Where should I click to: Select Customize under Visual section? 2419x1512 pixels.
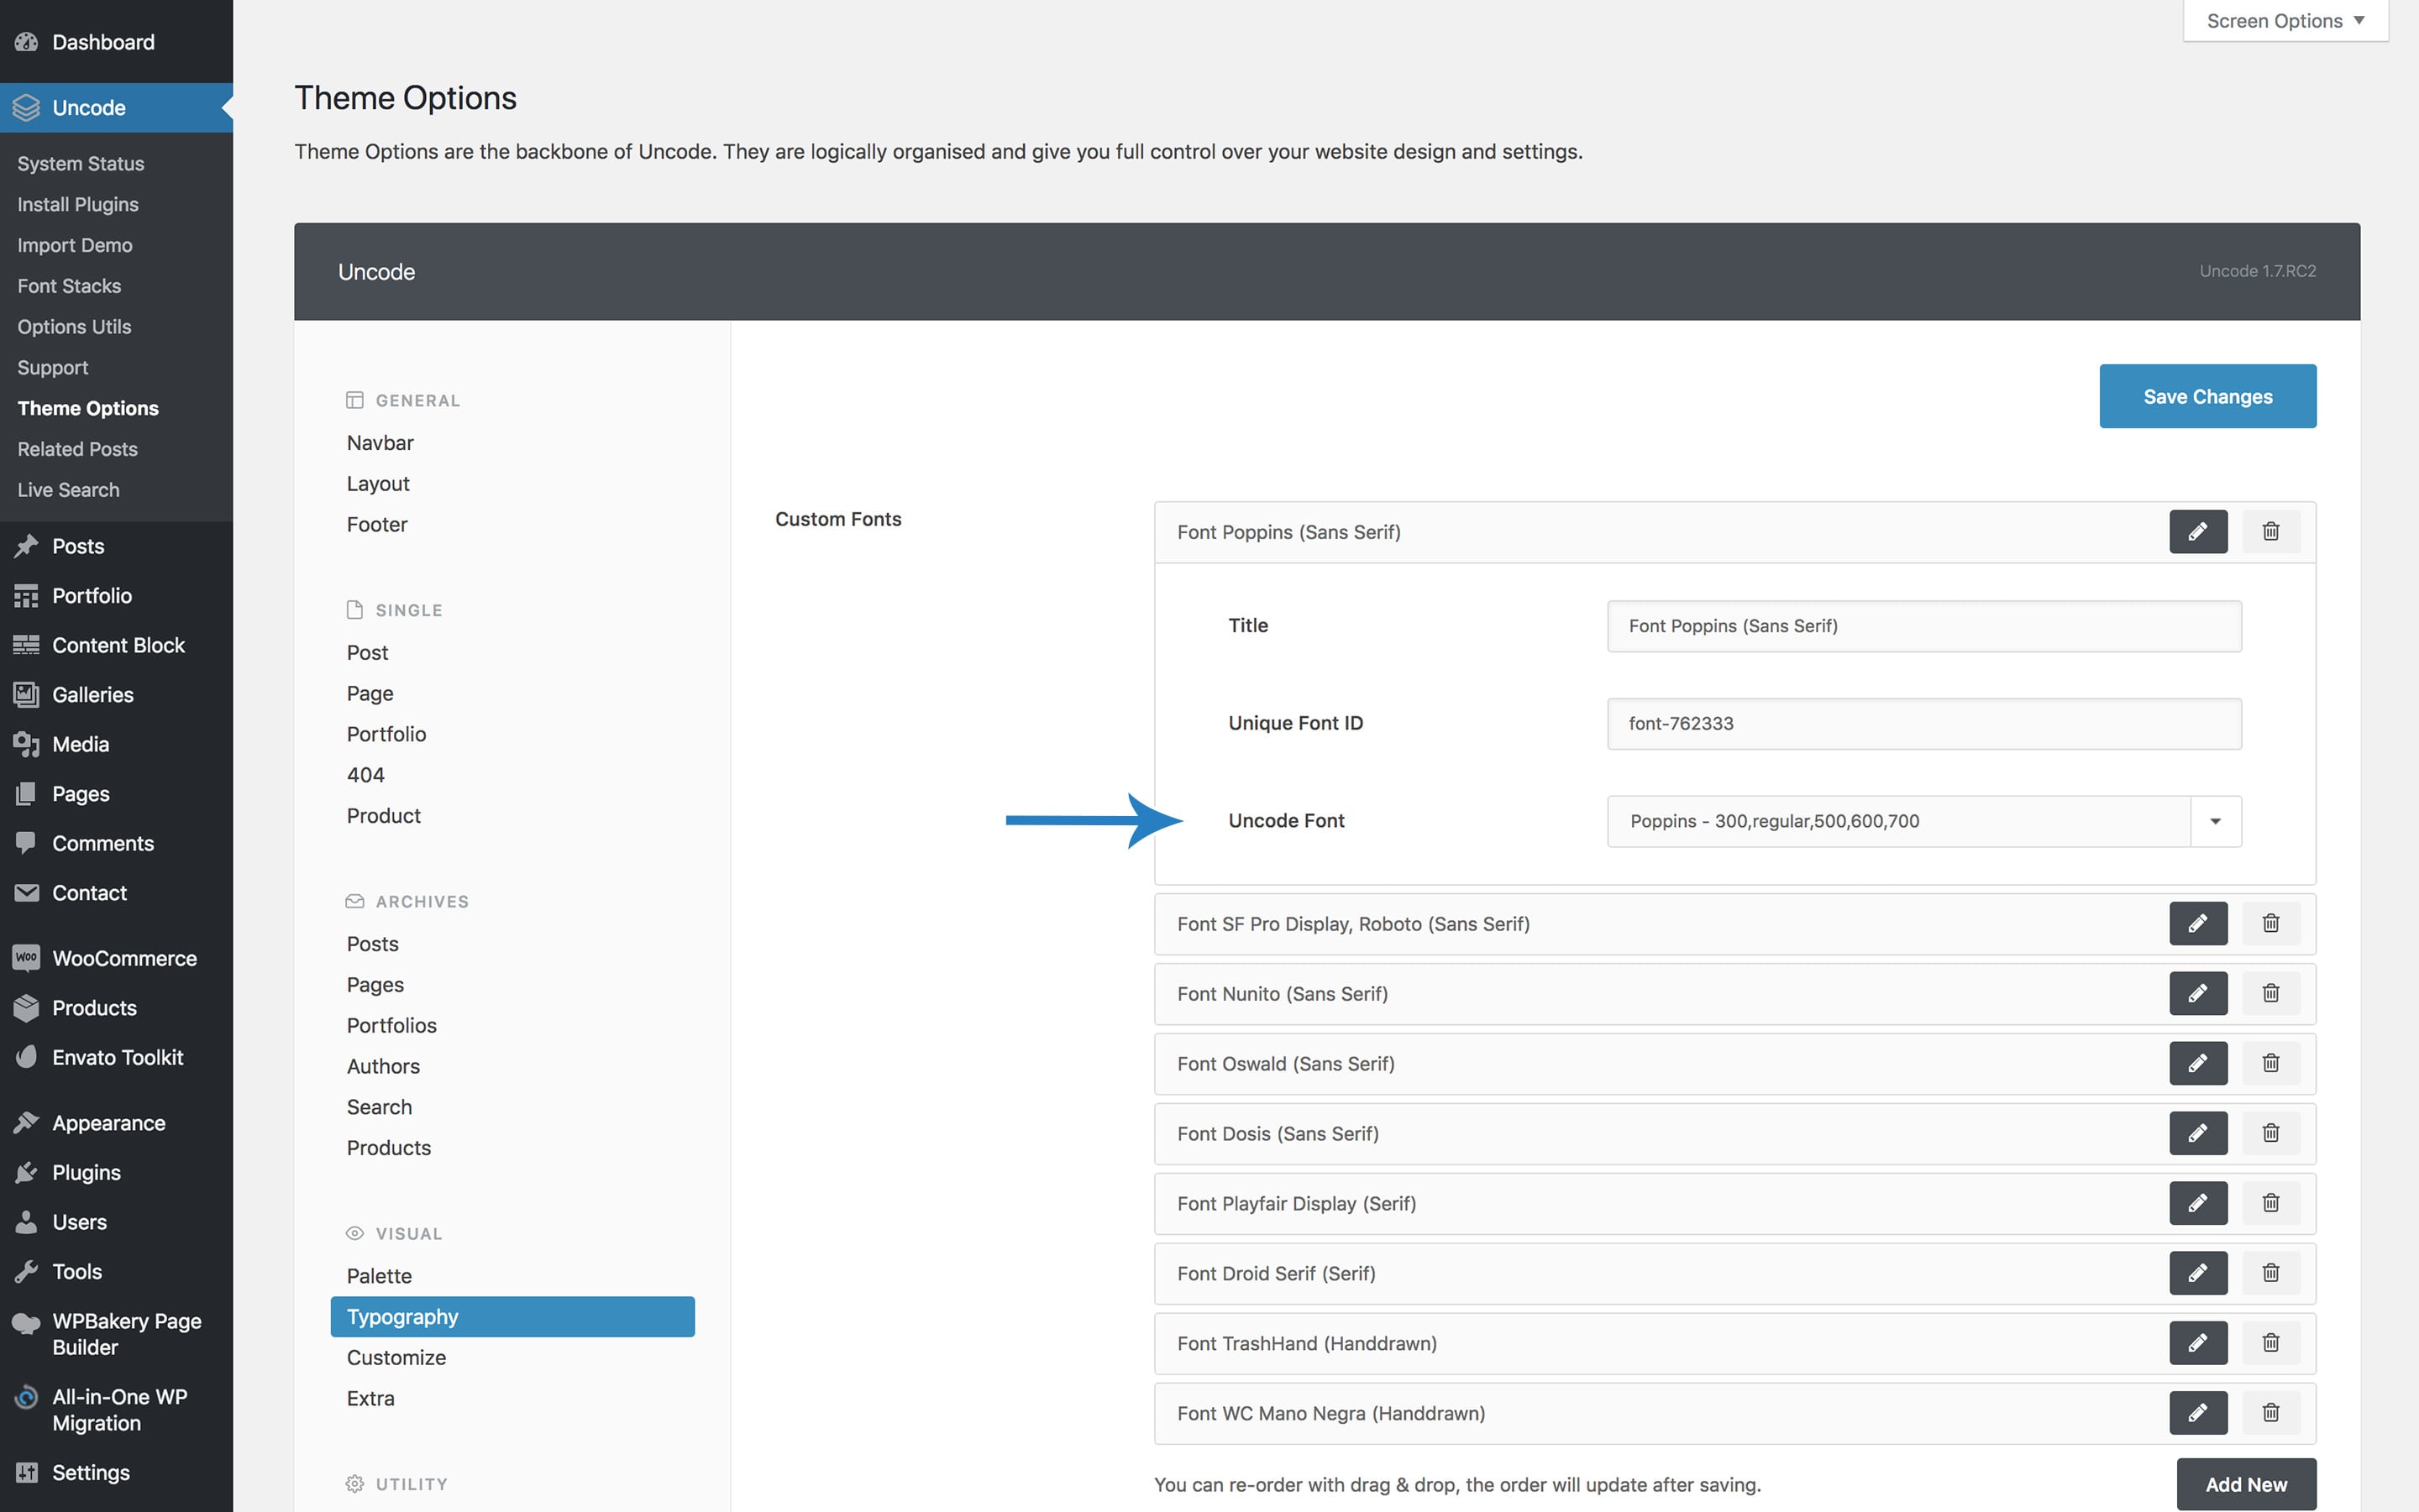point(394,1357)
